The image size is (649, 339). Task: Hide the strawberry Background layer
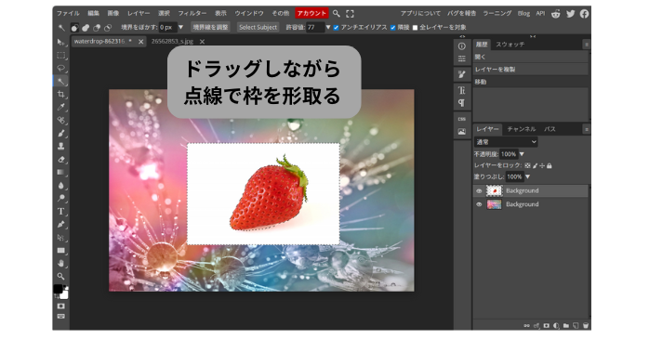(x=479, y=191)
